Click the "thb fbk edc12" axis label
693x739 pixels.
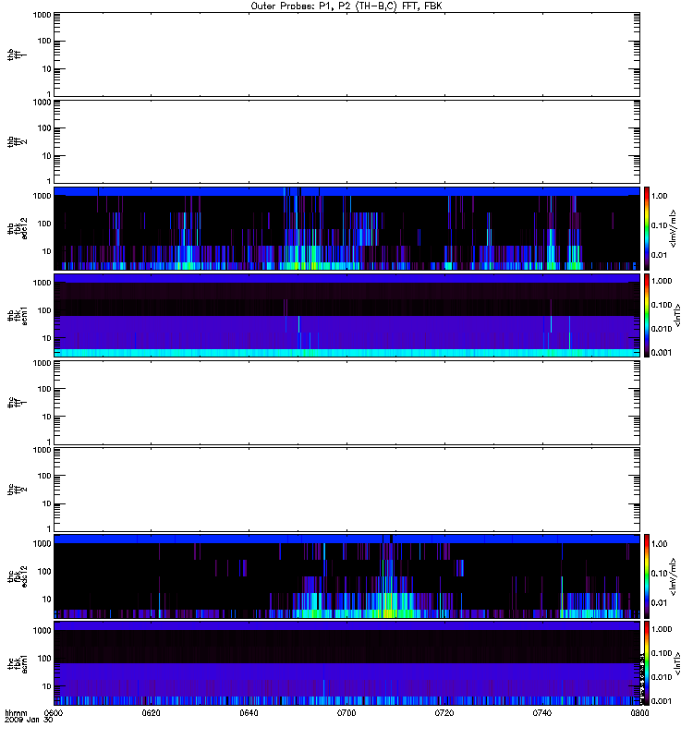(x=18, y=228)
